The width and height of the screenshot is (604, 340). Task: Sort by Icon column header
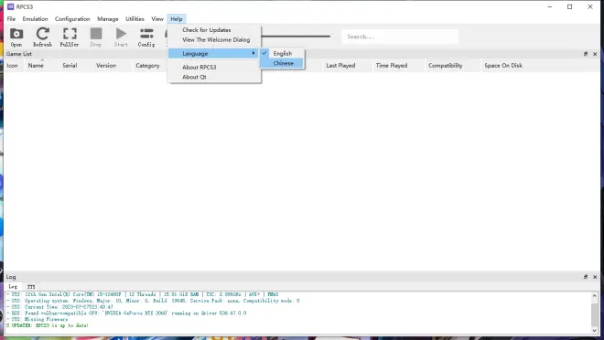tap(12, 66)
